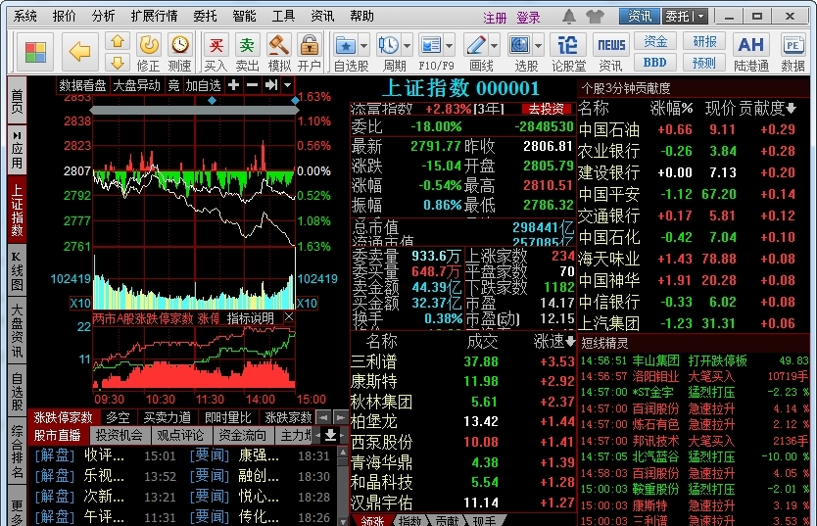Open the 分析 menu
817x526 pixels.
pos(103,16)
